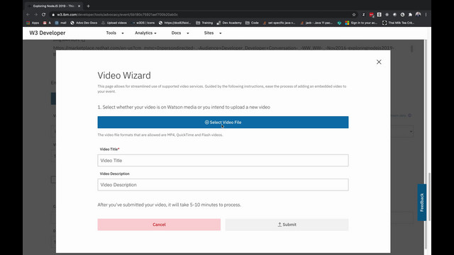Click the Select Video File button
The height and width of the screenshot is (255, 454).
click(223, 123)
